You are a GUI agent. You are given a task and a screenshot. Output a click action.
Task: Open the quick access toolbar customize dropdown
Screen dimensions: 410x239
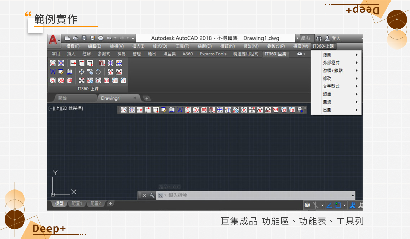[x=133, y=38]
